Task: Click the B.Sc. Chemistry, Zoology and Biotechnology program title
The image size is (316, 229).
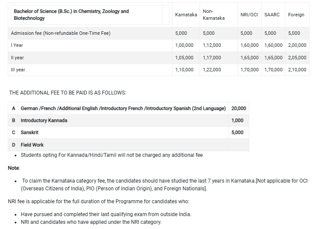Action: click(x=71, y=15)
